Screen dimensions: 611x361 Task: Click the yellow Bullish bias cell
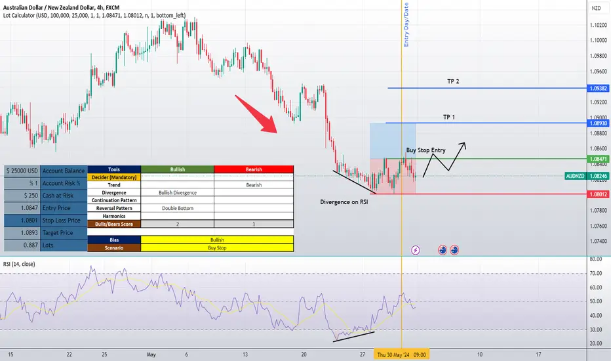click(x=217, y=240)
